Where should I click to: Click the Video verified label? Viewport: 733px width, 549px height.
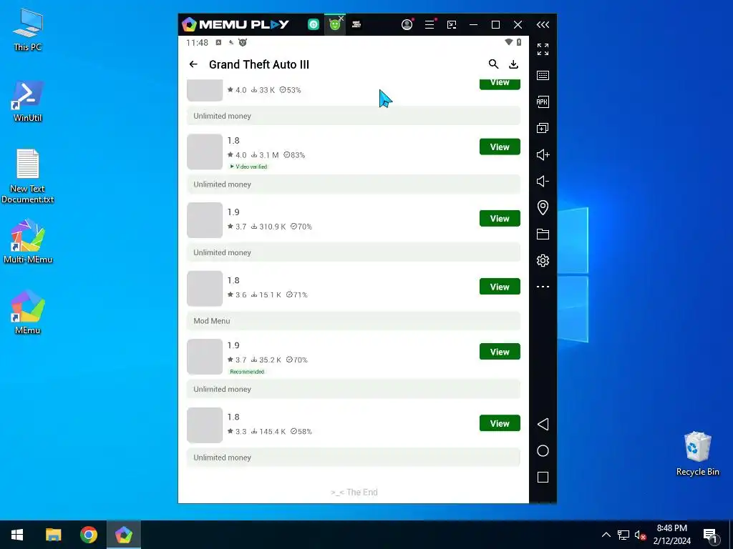pos(248,167)
